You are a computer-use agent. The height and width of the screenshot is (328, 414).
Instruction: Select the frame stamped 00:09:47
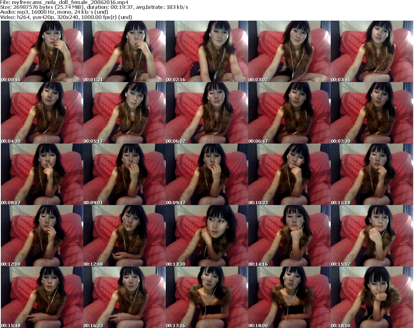[x=207, y=174]
